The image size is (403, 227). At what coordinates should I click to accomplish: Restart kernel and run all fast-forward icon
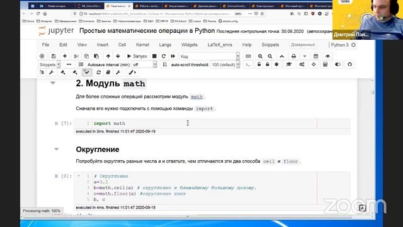point(173,56)
